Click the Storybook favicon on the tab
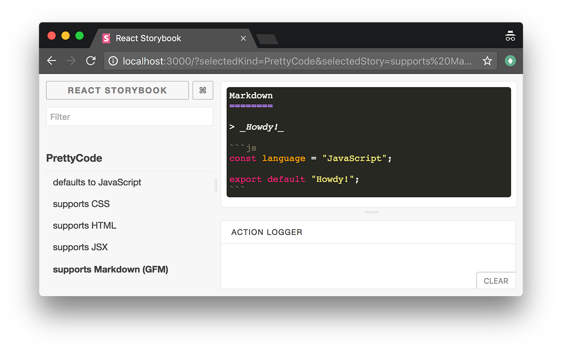Image resolution: width=562 pixels, height=352 pixels. pos(106,38)
